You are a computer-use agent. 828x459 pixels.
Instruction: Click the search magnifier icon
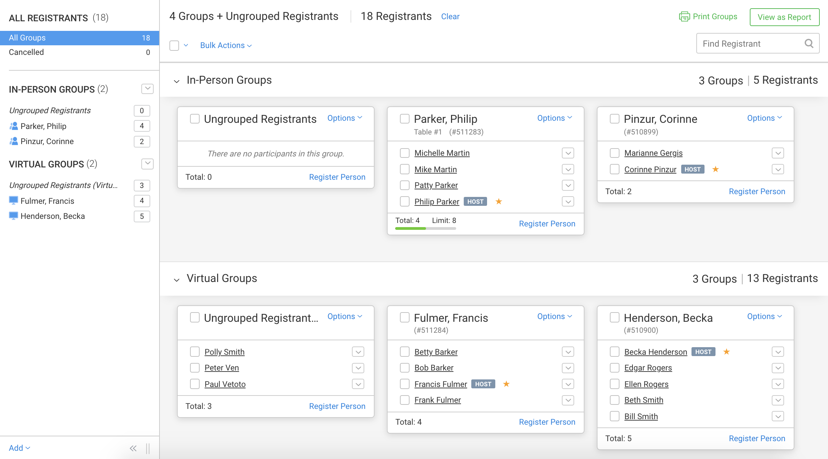[x=809, y=44]
